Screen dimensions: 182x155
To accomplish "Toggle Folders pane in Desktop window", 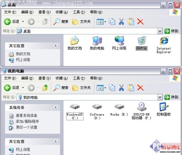I will click(81, 21).
